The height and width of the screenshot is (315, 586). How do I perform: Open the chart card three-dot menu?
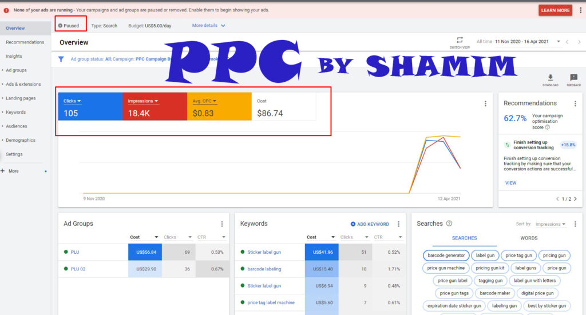[485, 103]
